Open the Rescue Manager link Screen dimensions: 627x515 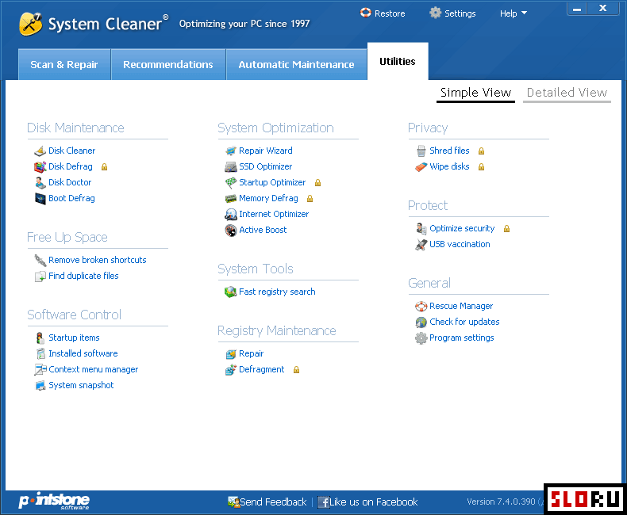[461, 306]
